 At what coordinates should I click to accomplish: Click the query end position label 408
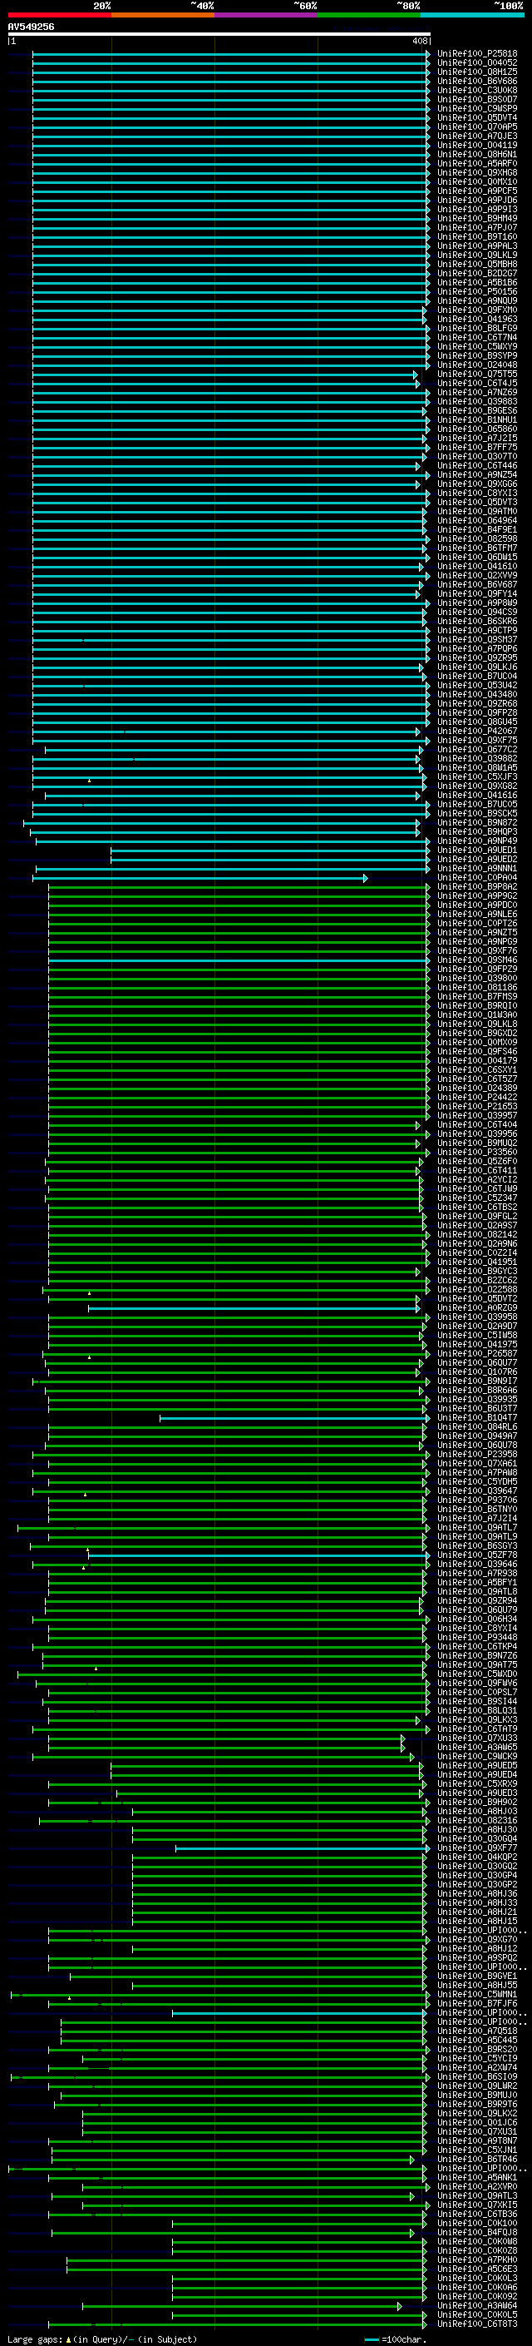(419, 41)
